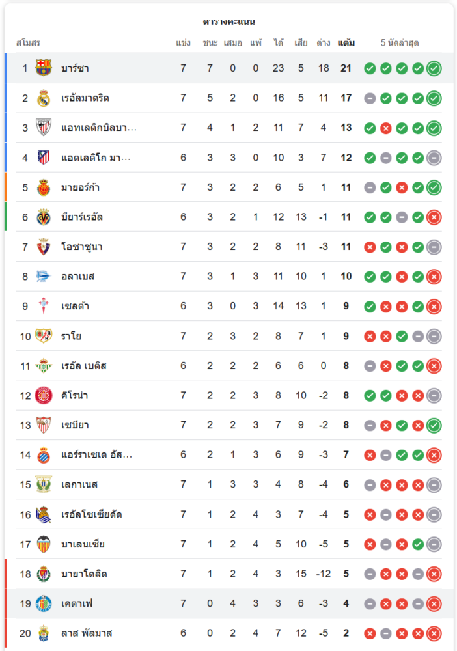Open the มายอร์ก้า team link

[x=81, y=187]
